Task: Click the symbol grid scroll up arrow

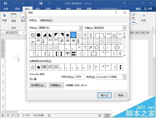Action: 124,33
